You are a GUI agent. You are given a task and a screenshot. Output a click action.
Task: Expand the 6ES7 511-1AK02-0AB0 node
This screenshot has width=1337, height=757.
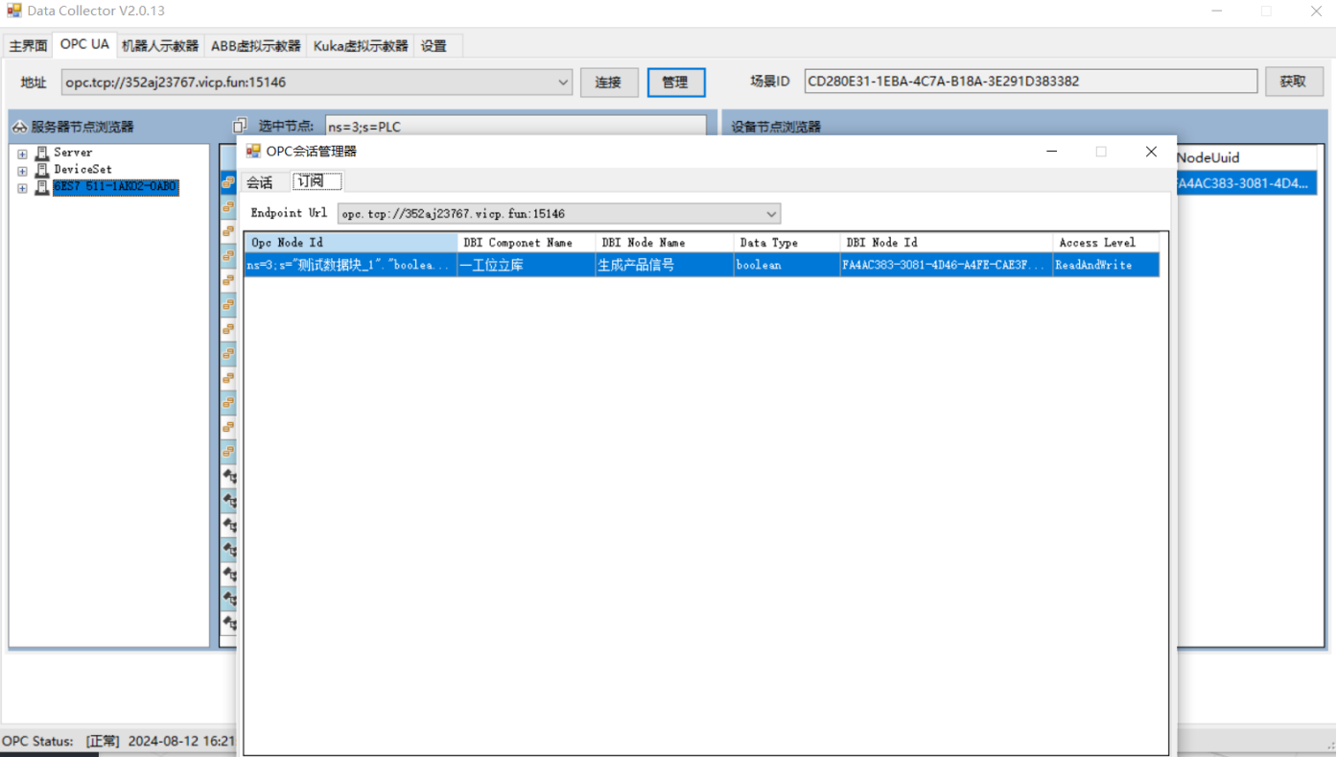22,188
